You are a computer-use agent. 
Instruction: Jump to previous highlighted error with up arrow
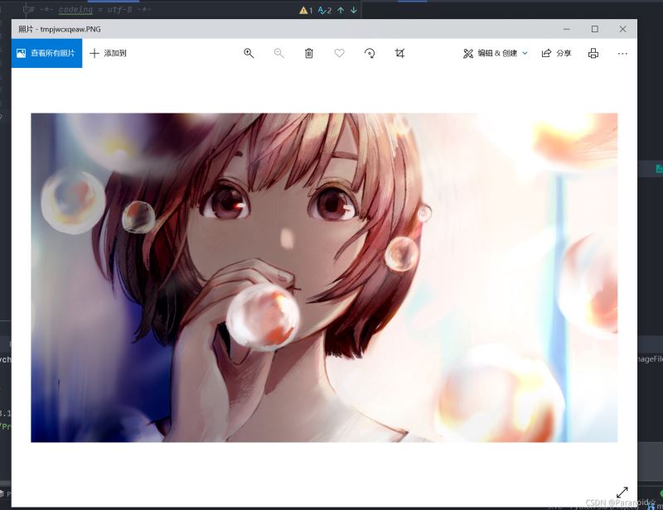tap(340, 10)
